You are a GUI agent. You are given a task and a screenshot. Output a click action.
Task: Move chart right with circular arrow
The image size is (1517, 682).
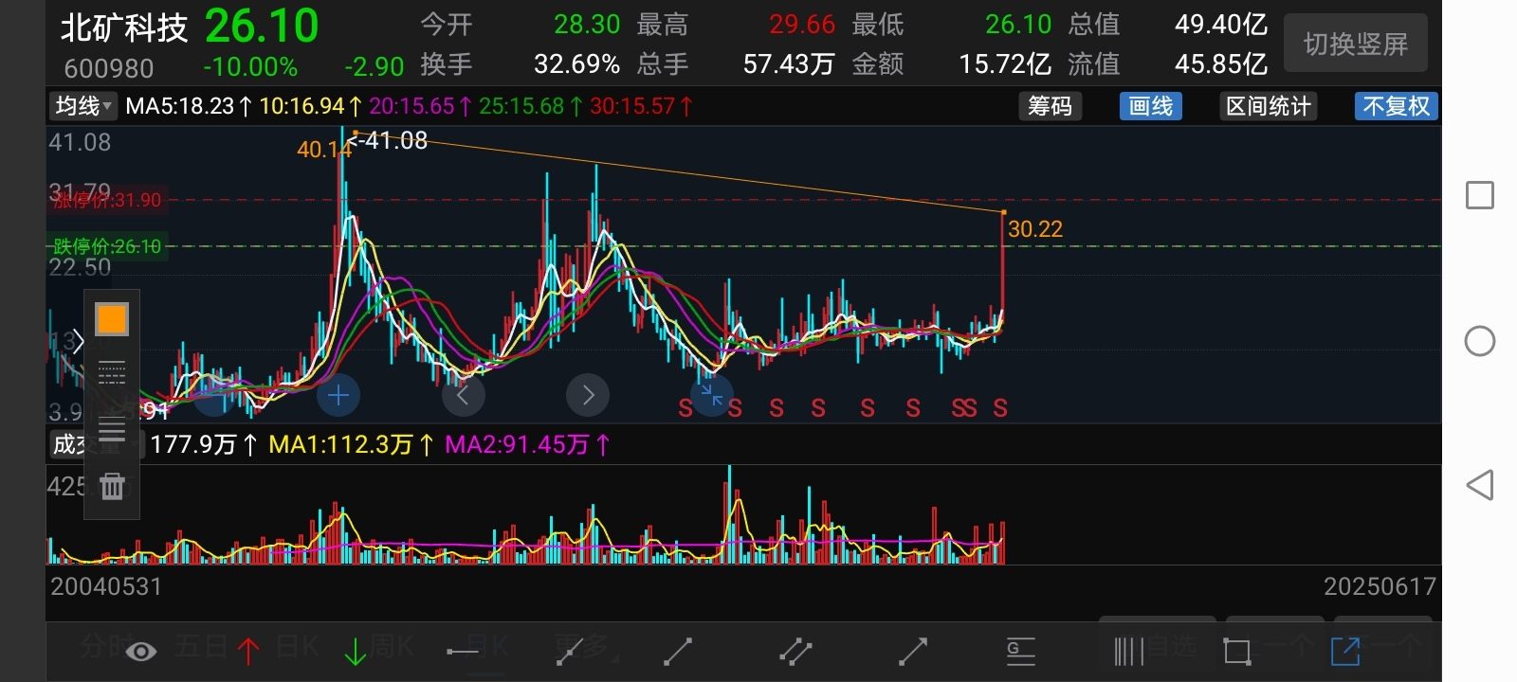[588, 395]
